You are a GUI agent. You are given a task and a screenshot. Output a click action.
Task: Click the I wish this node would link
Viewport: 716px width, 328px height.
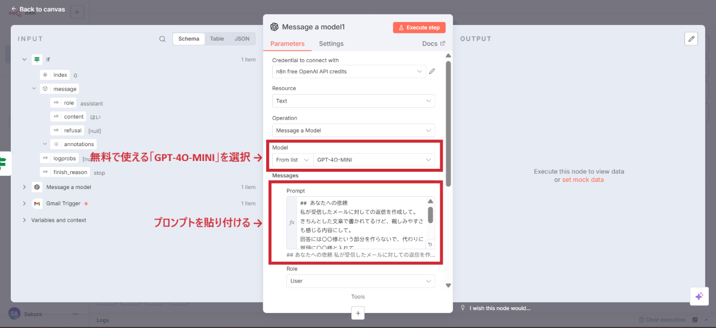click(x=495, y=308)
